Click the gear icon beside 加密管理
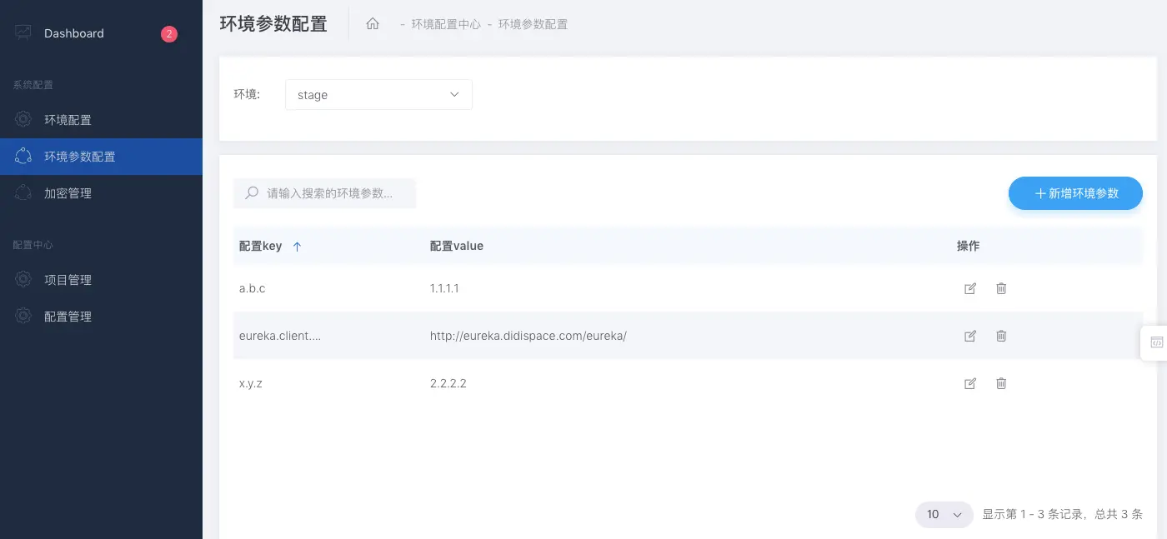Image resolution: width=1167 pixels, height=539 pixels. 23,192
